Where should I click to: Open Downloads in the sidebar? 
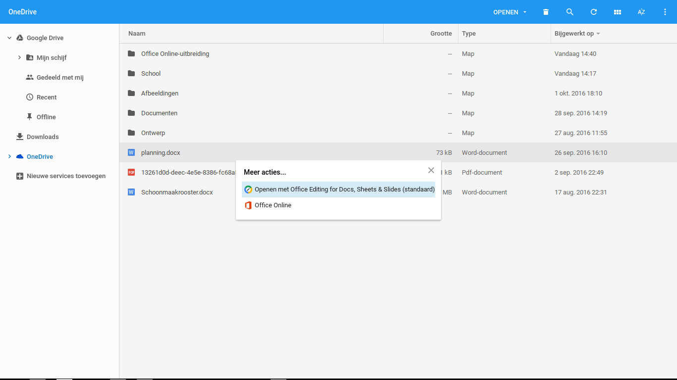click(43, 137)
